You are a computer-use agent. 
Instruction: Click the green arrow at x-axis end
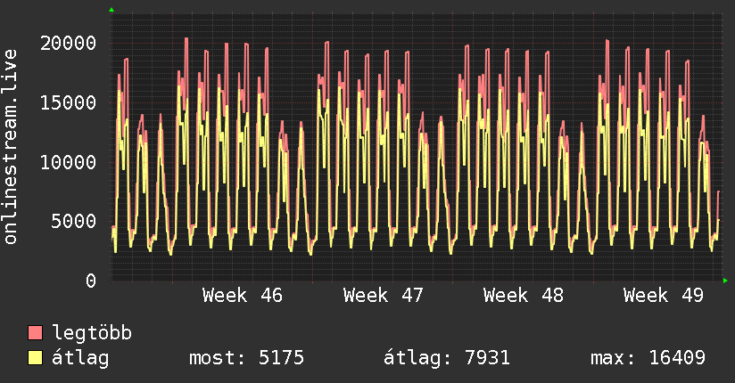click(x=725, y=281)
